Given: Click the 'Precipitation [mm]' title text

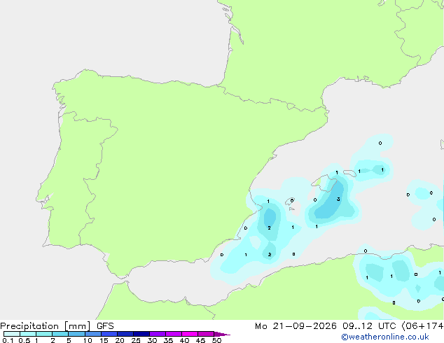Looking at the screenshot, I should point(46,326).
